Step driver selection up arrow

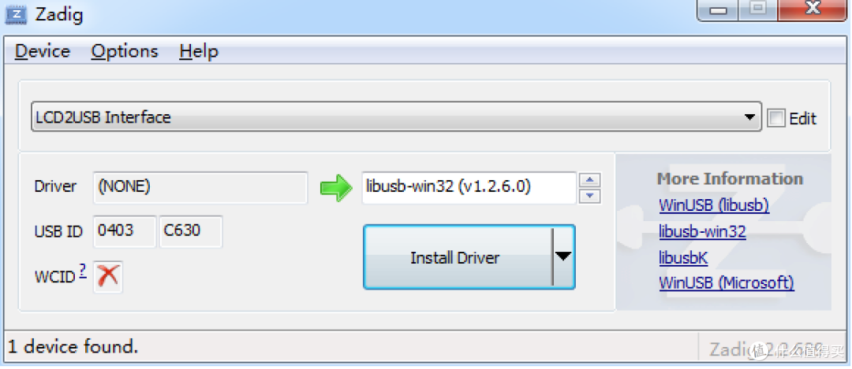pyautogui.click(x=591, y=180)
